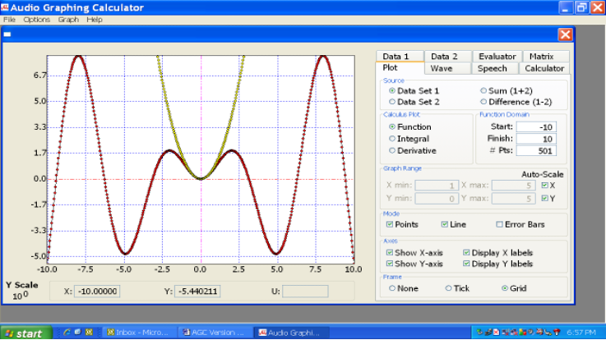Screen dimensions: 606x340
Task: Restore down the main window
Action: click(x=581, y=7)
